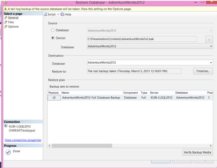The image size is (217, 168).
Task: Click the Done progress checkmark icon
Action: pyautogui.click(x=8, y=152)
